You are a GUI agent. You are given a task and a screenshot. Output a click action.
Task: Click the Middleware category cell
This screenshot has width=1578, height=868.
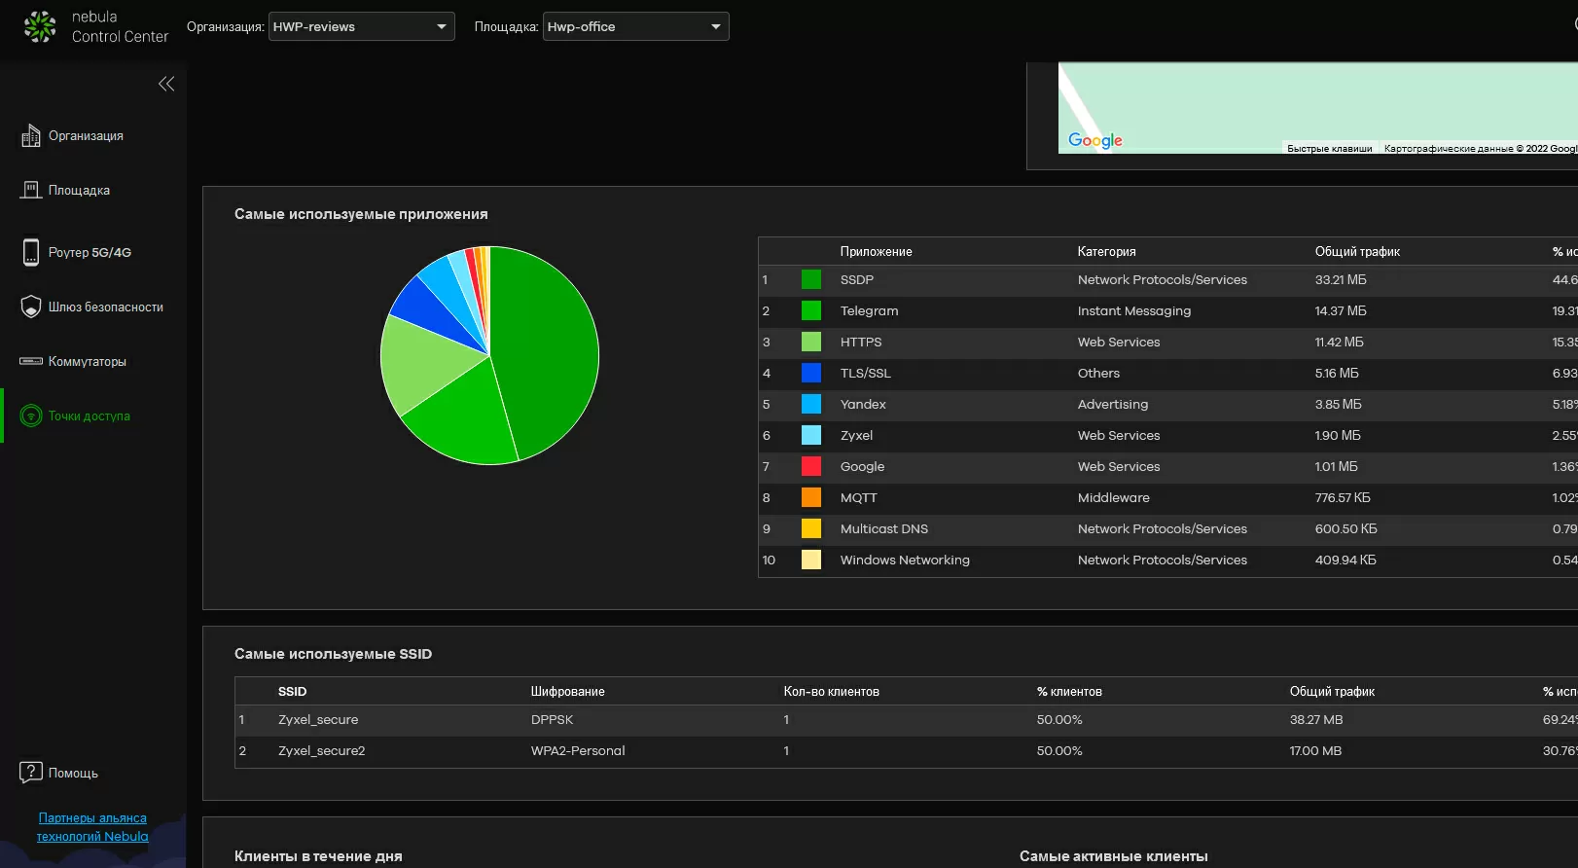[x=1113, y=497]
